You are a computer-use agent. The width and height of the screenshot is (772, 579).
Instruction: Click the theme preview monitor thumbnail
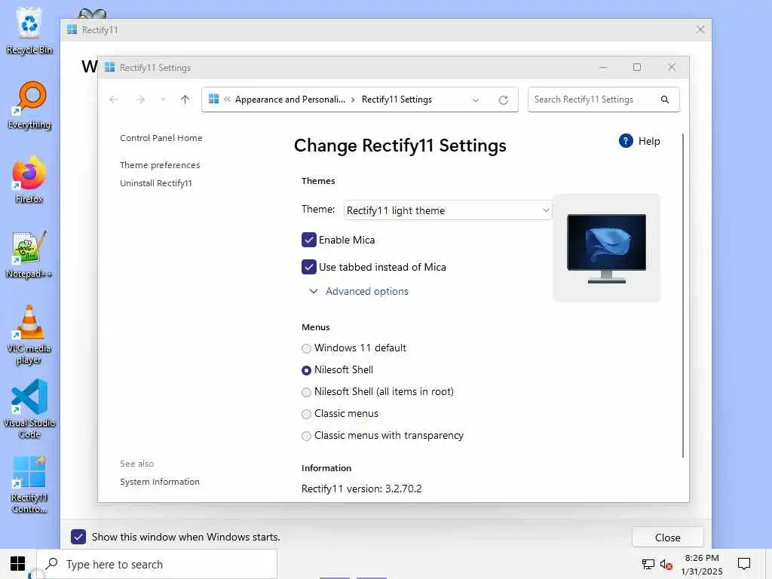pyautogui.click(x=607, y=247)
